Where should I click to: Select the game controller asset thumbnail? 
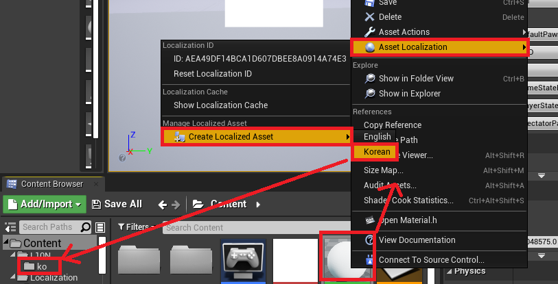242,261
